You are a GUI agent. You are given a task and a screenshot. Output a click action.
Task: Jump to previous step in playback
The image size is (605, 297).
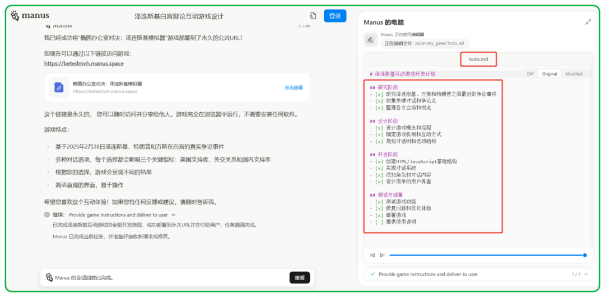pyautogui.click(x=373, y=255)
